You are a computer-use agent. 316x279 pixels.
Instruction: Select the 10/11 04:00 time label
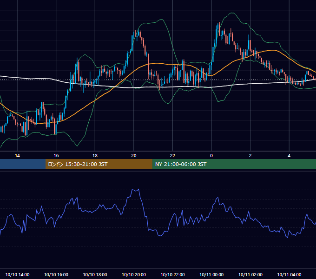289,274
